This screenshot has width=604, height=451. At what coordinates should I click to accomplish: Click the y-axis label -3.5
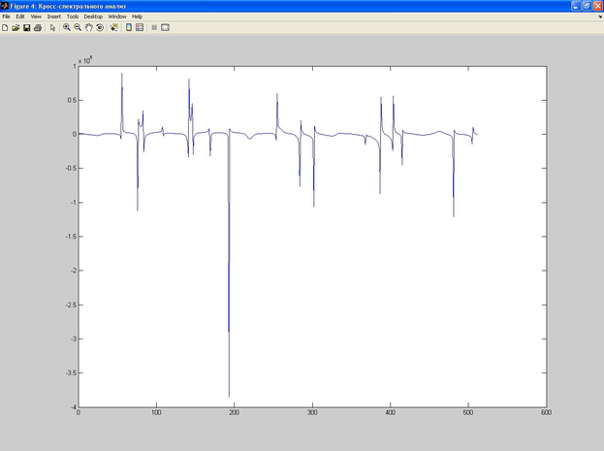72,372
